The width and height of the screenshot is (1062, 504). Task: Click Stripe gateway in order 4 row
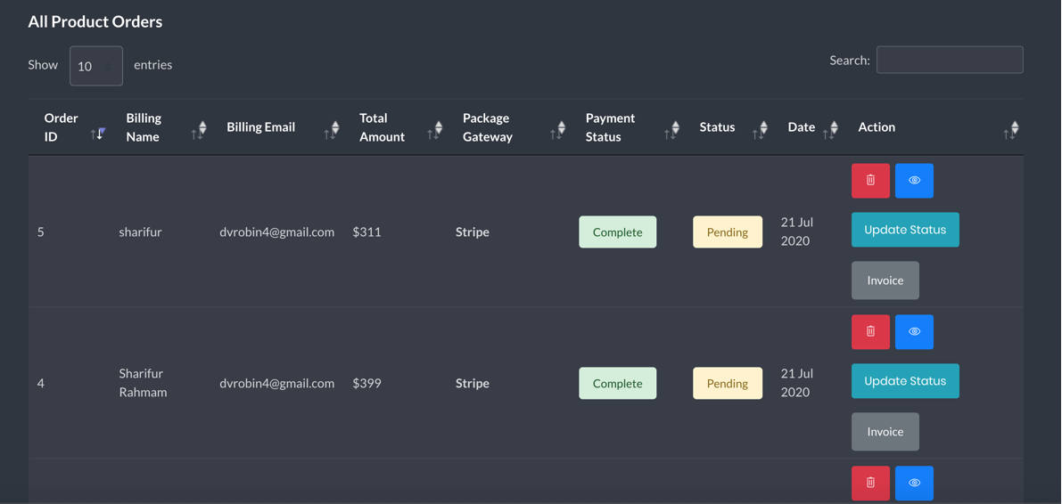(472, 384)
